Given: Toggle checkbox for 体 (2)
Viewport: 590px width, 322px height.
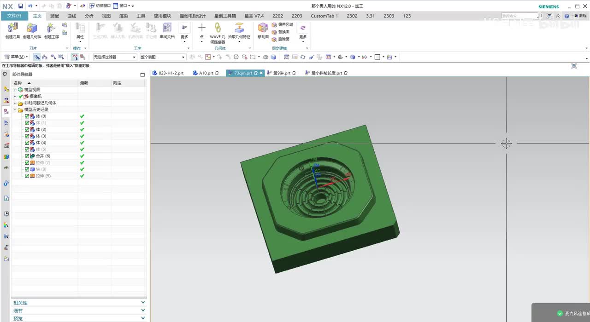Looking at the screenshot, I should (27, 130).
